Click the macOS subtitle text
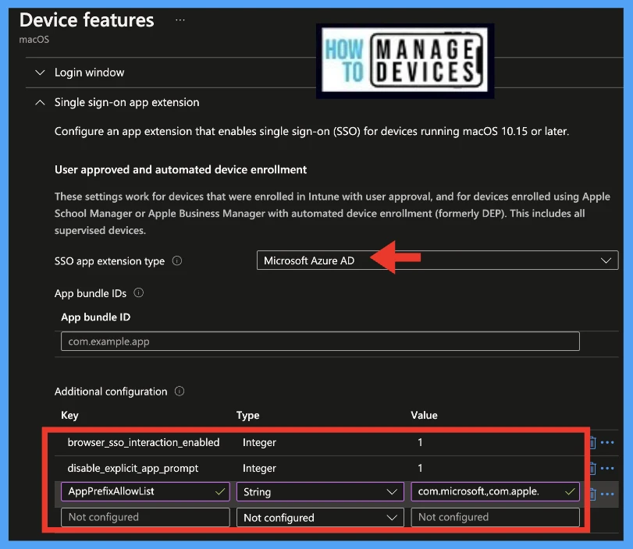 (34, 40)
